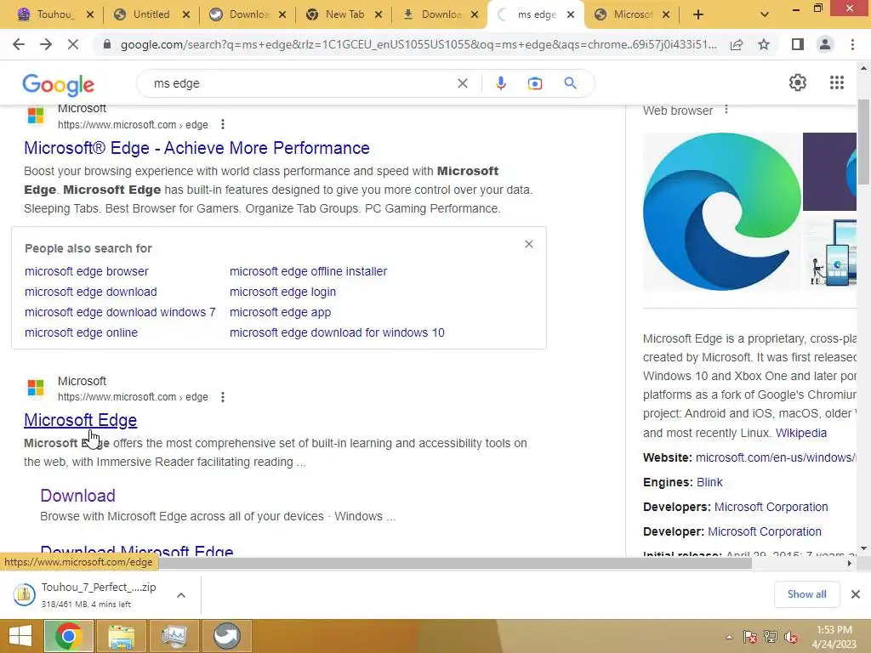
Task: Go back using the browser back arrow
Action: click(19, 44)
